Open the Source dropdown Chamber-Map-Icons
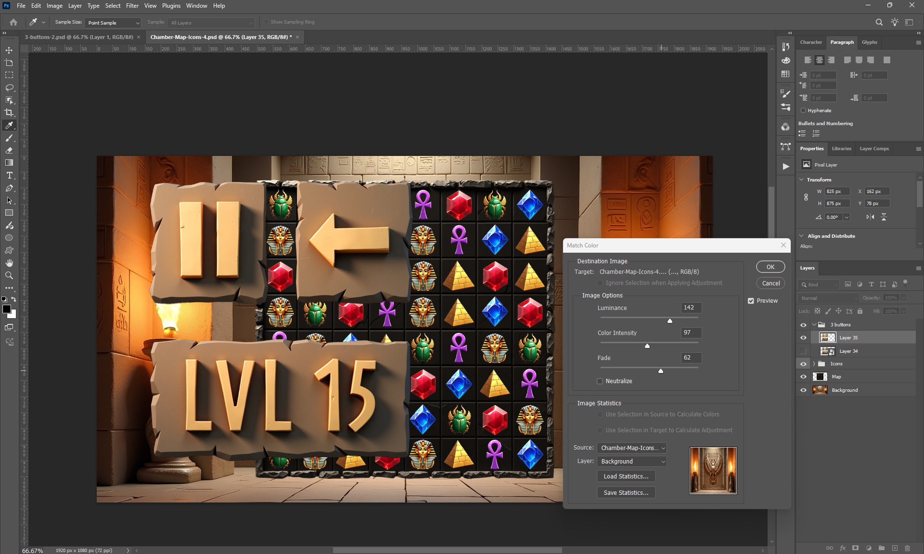Image resolution: width=924 pixels, height=554 pixels. [x=632, y=448]
